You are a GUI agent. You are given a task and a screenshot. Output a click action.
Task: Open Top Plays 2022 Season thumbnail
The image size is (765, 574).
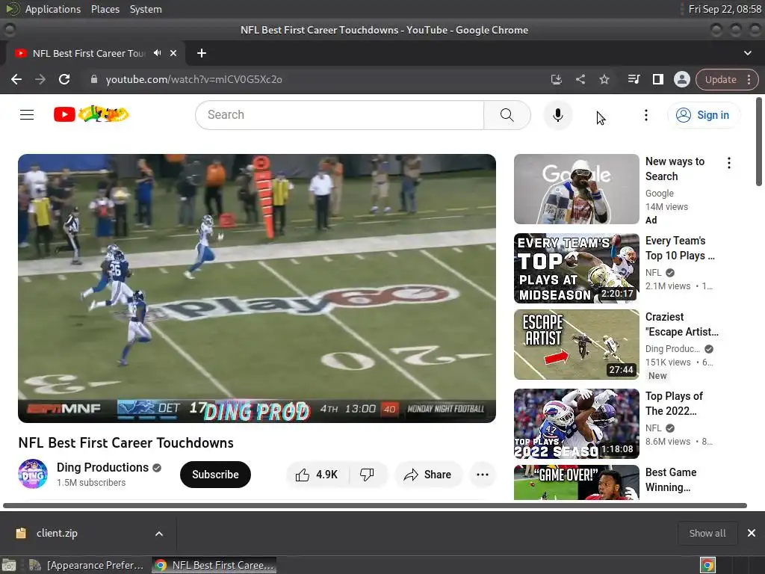coord(576,424)
